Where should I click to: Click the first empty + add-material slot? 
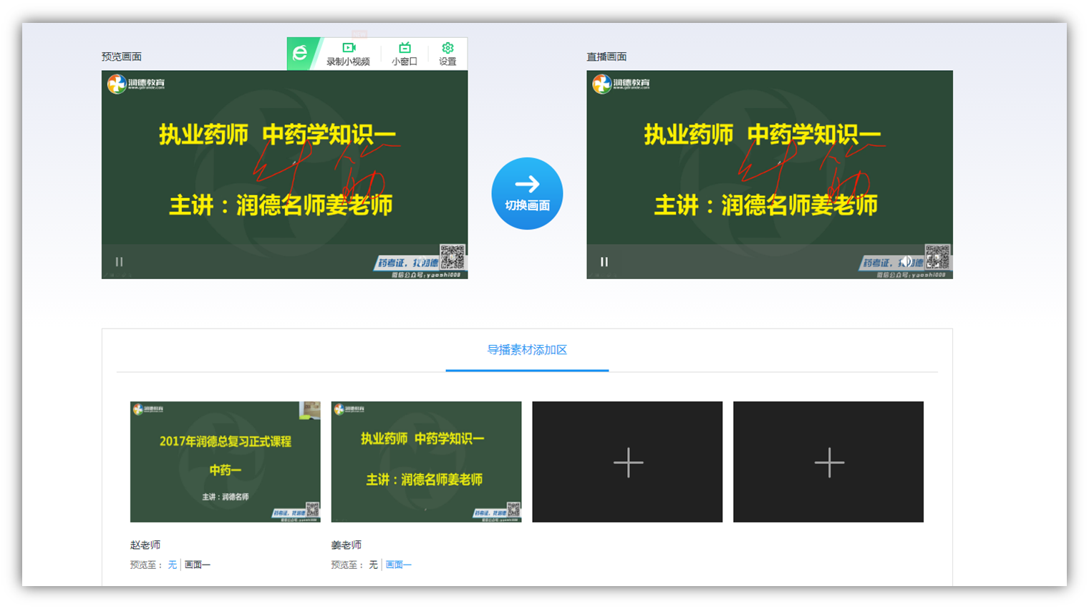point(627,462)
